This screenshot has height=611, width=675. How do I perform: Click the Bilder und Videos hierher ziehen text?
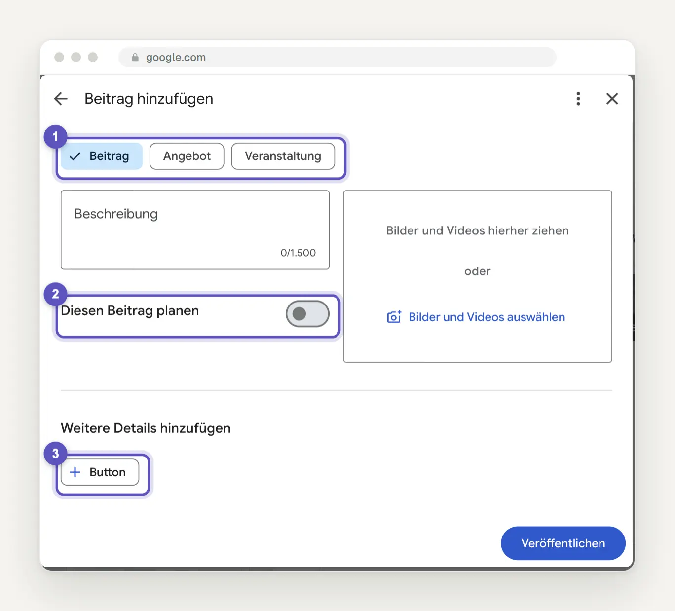click(478, 230)
